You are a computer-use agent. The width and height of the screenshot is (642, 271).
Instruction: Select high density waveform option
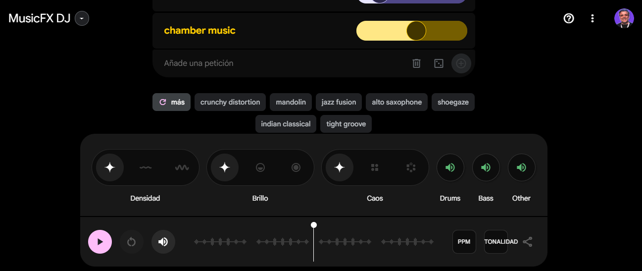coord(182,167)
